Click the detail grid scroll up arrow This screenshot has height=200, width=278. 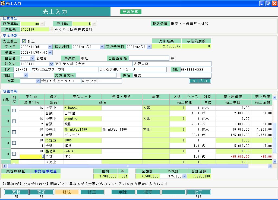[275, 98]
